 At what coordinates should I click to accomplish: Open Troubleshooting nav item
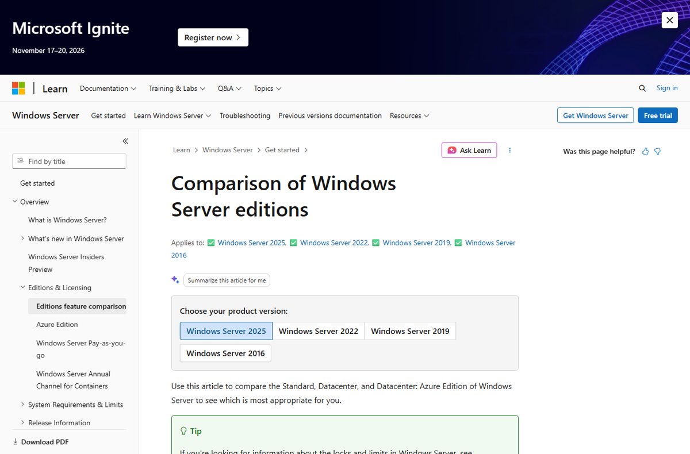click(x=245, y=116)
